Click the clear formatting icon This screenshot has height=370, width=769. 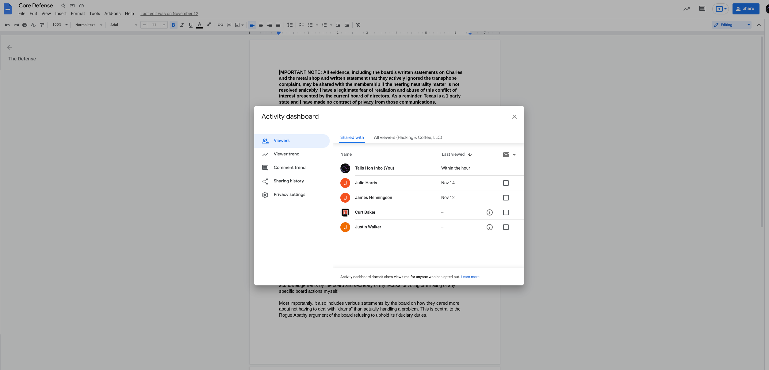pos(358,25)
